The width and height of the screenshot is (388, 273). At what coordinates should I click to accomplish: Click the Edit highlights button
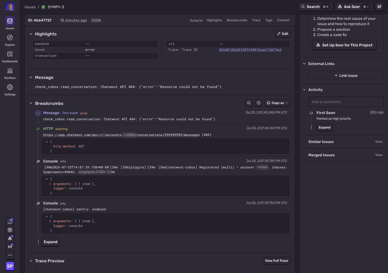[283, 34]
